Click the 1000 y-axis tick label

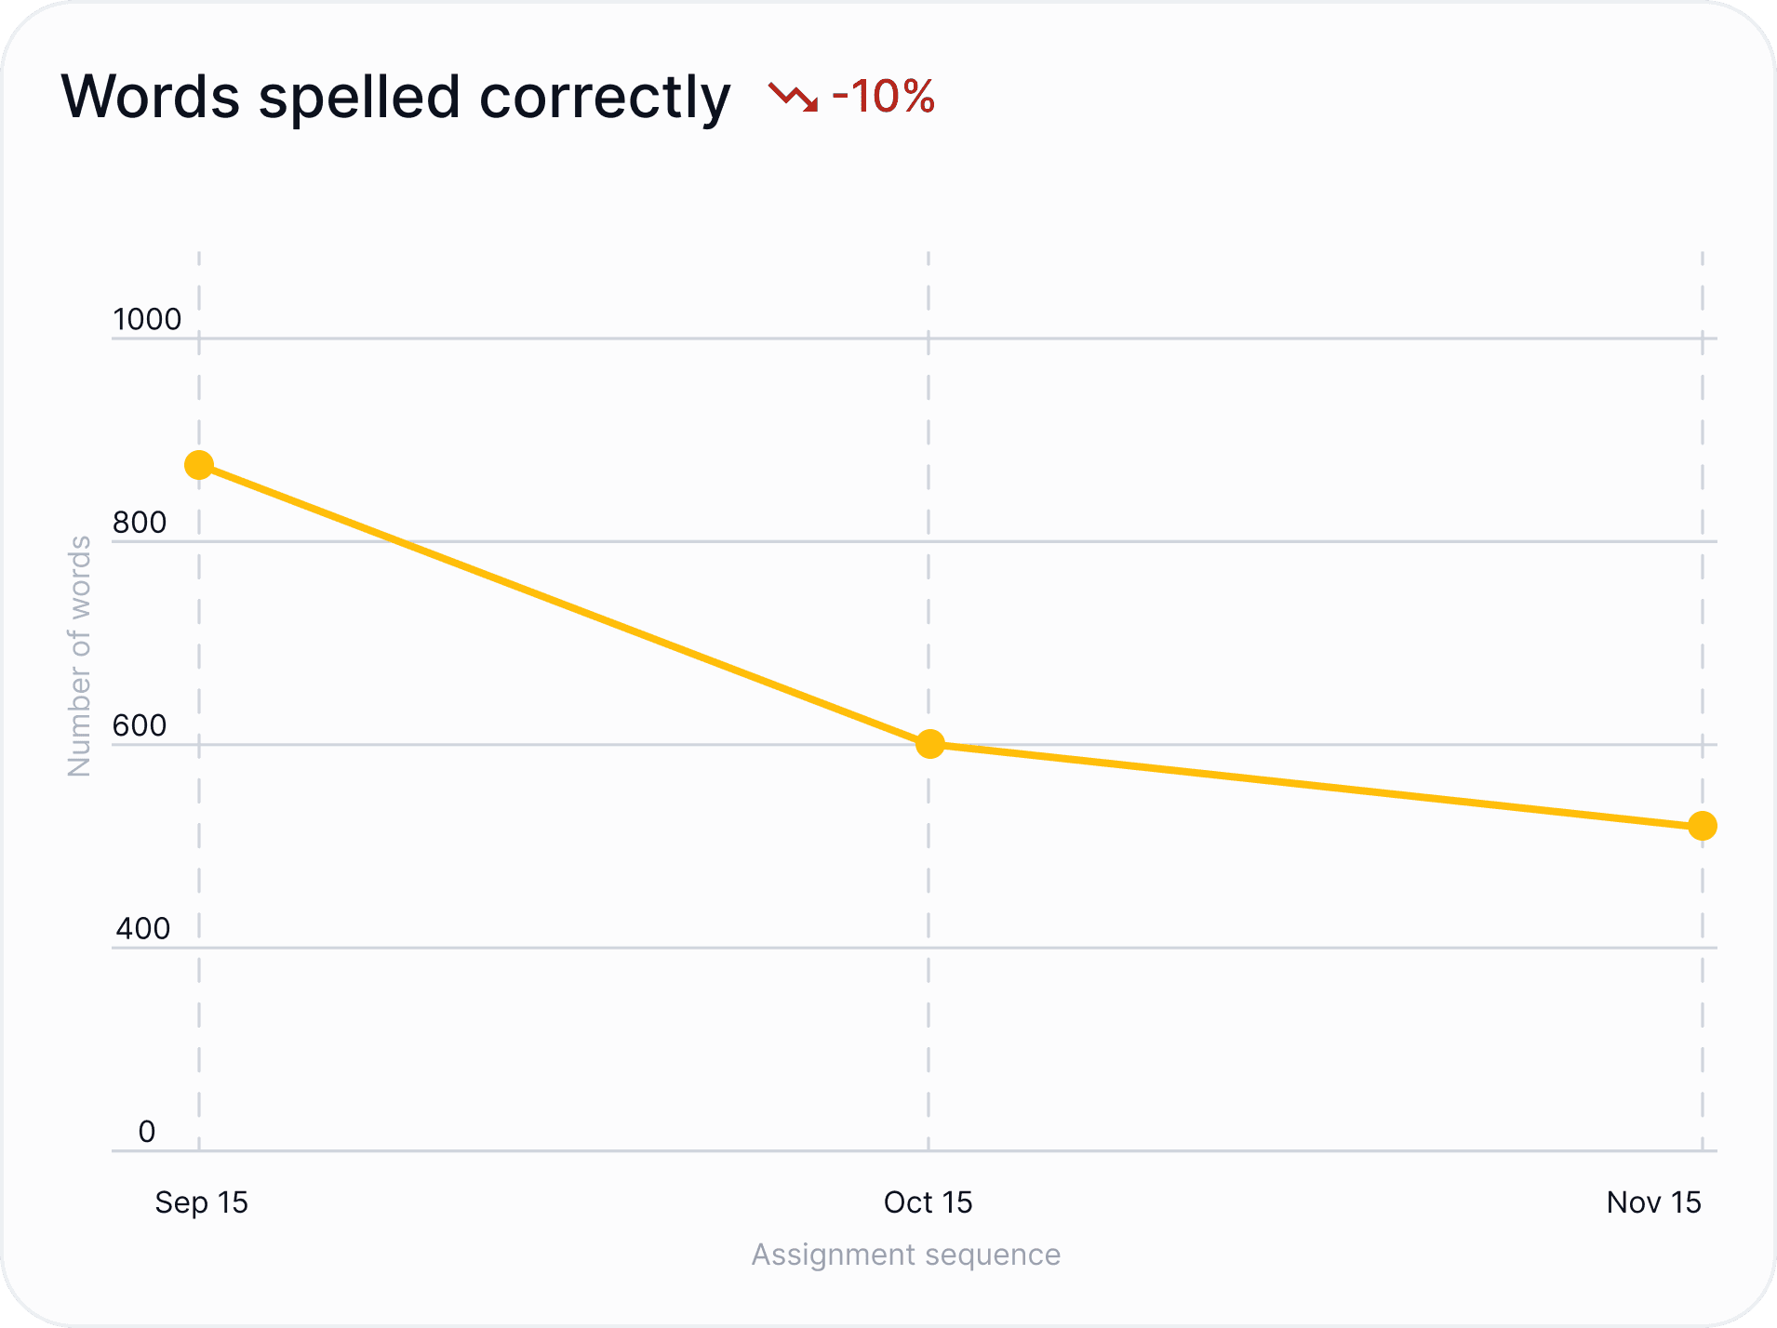tap(147, 320)
